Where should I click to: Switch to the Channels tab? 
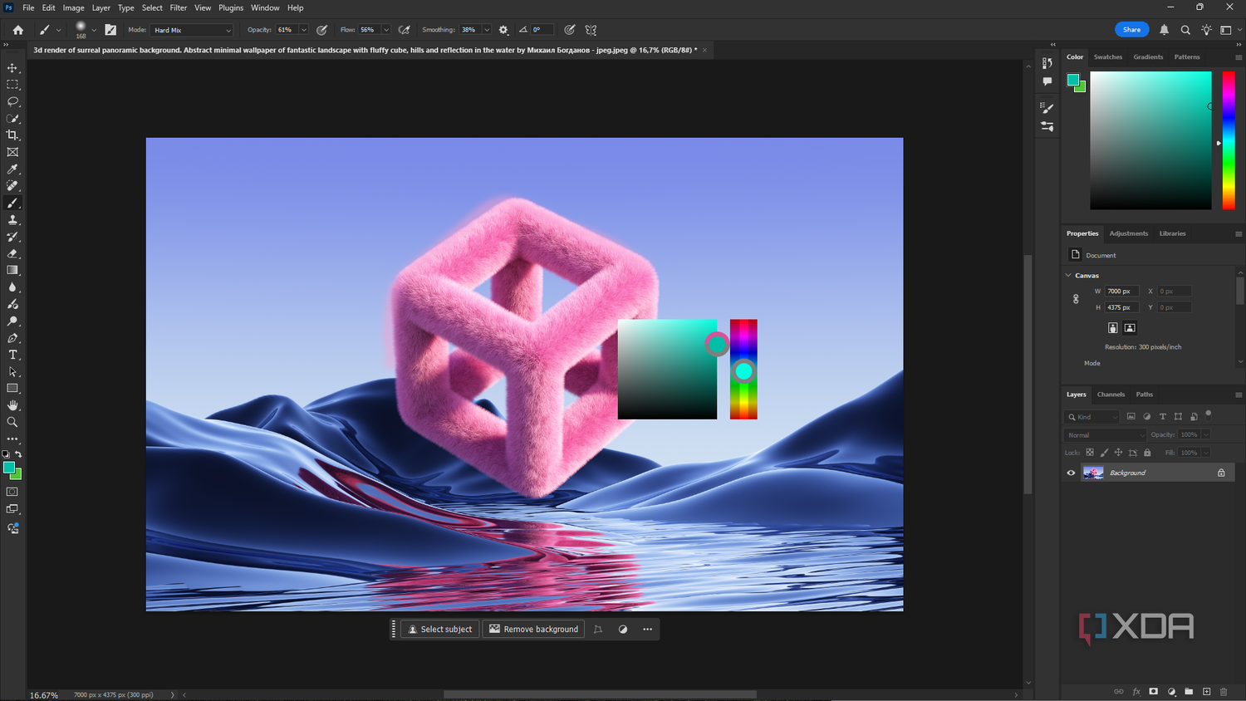coord(1111,395)
